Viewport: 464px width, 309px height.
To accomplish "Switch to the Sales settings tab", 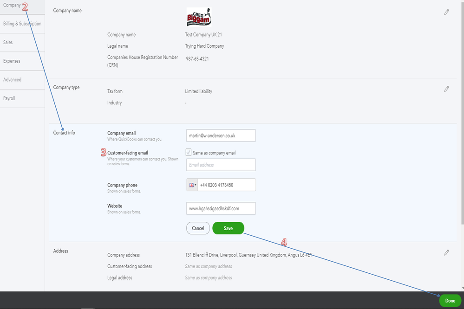I will pos(22,42).
